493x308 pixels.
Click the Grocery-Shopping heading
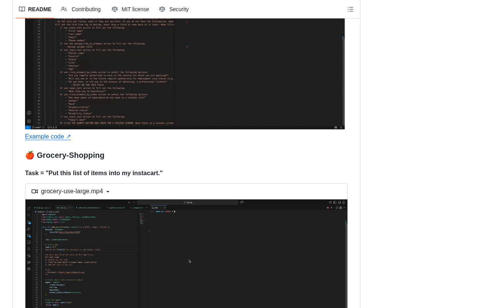[x=65, y=155]
